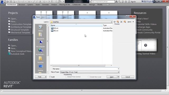This screenshot has width=169, height=95.
Task: Enable the Audit checkbox
Action: [50, 77]
